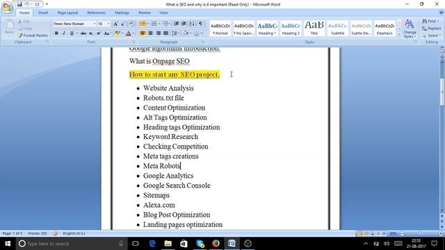Screen dimensions: 445x250
Task: Decrease paragraph indent
Action: tap(177, 24)
